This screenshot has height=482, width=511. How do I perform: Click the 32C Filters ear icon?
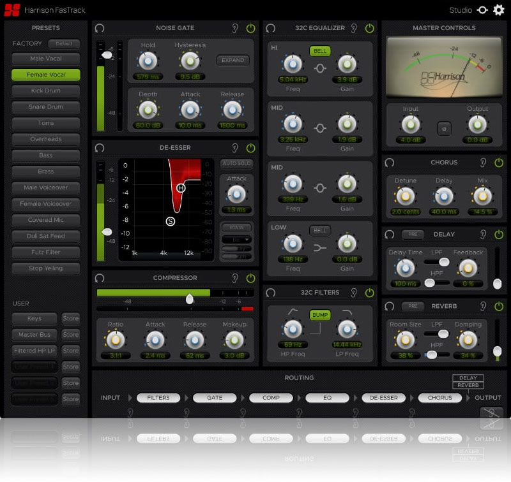point(354,293)
